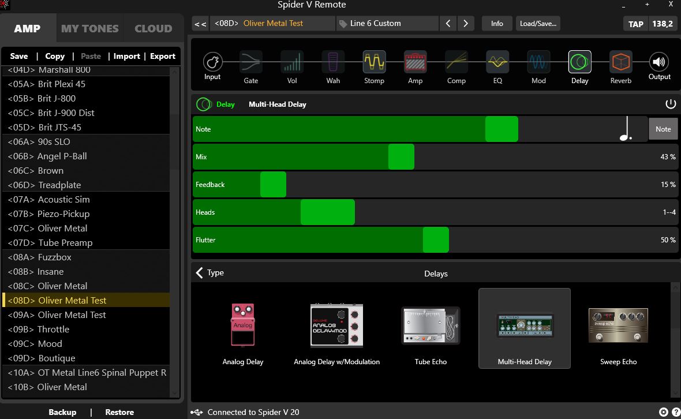Click the Spider app logo icon
The width and height of the screenshot is (681, 419).
5,5
